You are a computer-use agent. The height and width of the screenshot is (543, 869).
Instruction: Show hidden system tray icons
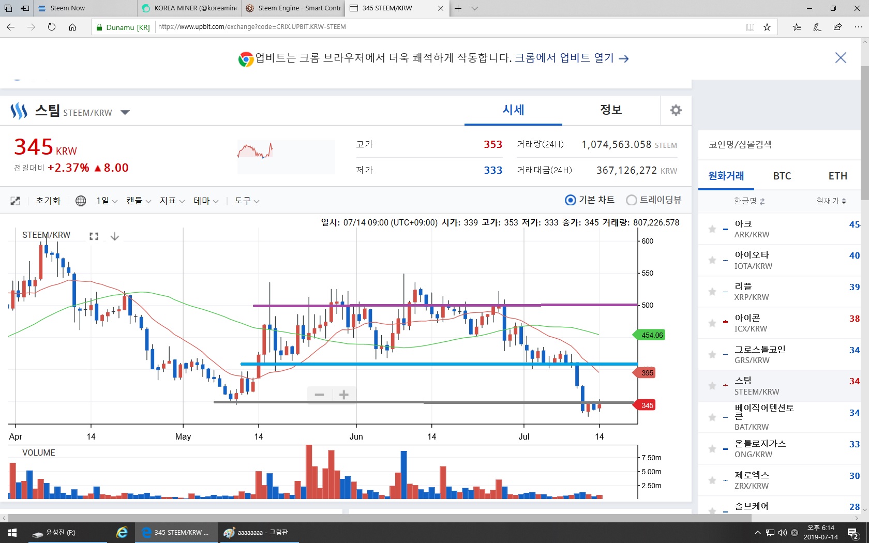758,533
